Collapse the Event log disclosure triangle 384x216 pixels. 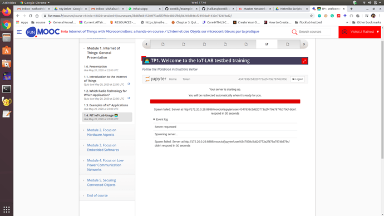pos(154,120)
